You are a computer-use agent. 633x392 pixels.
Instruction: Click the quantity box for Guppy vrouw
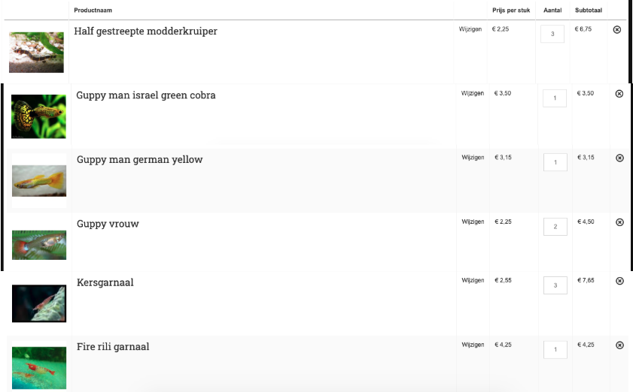[555, 227]
